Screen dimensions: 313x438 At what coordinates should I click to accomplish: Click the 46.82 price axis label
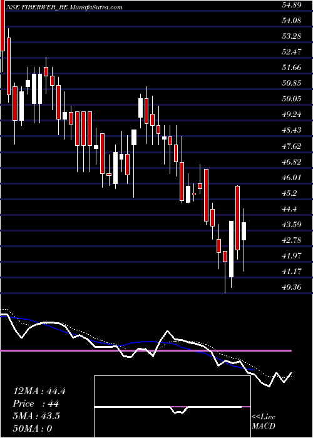click(292, 161)
